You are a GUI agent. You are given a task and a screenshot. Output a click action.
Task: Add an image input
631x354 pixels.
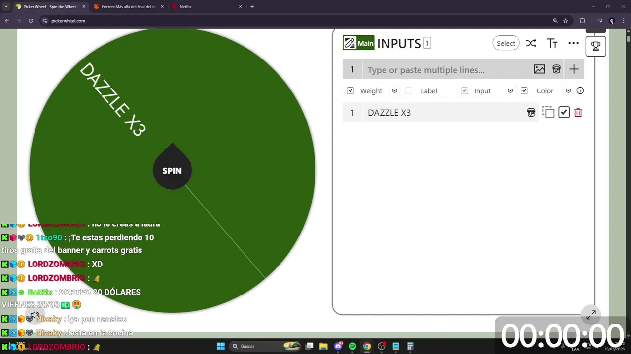[x=539, y=69]
